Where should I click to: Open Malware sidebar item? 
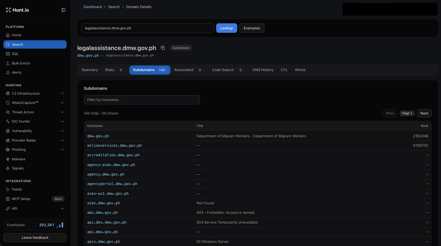click(x=35, y=159)
